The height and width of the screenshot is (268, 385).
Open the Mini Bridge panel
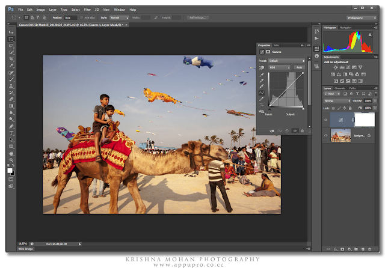click(25, 248)
